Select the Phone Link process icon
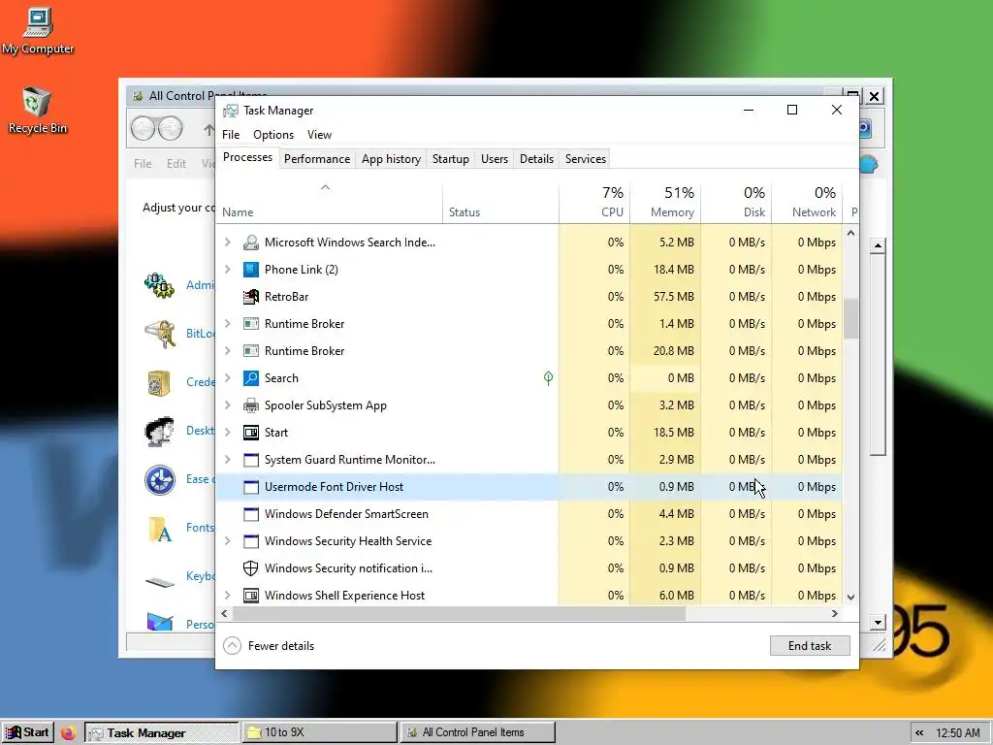This screenshot has width=993, height=745. (x=251, y=270)
